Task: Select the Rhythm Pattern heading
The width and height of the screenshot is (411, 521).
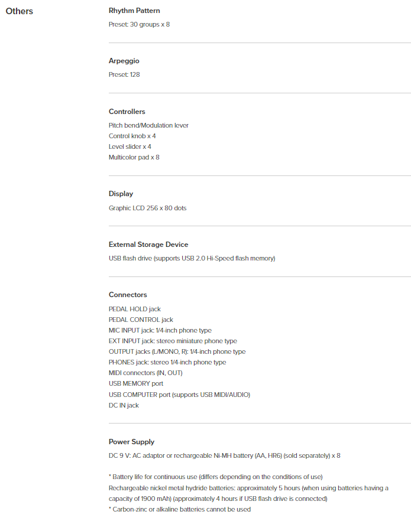Action: pyautogui.click(x=134, y=11)
